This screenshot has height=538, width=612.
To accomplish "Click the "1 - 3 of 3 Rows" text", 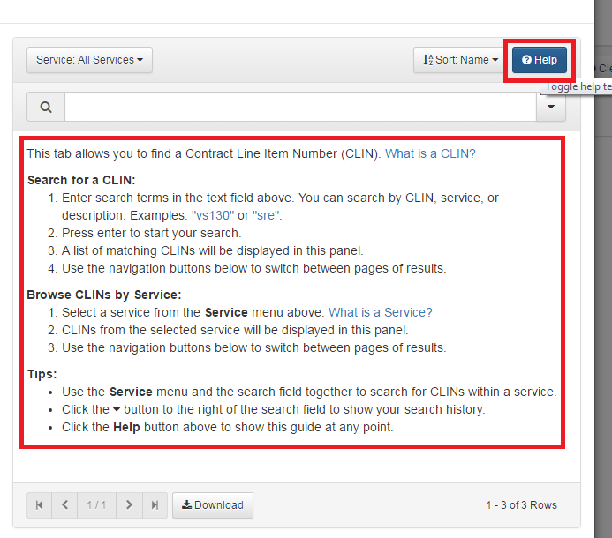I will pyautogui.click(x=521, y=505).
